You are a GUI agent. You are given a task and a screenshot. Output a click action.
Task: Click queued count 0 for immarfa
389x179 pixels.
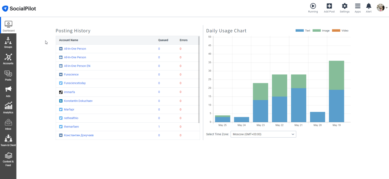click(x=159, y=92)
